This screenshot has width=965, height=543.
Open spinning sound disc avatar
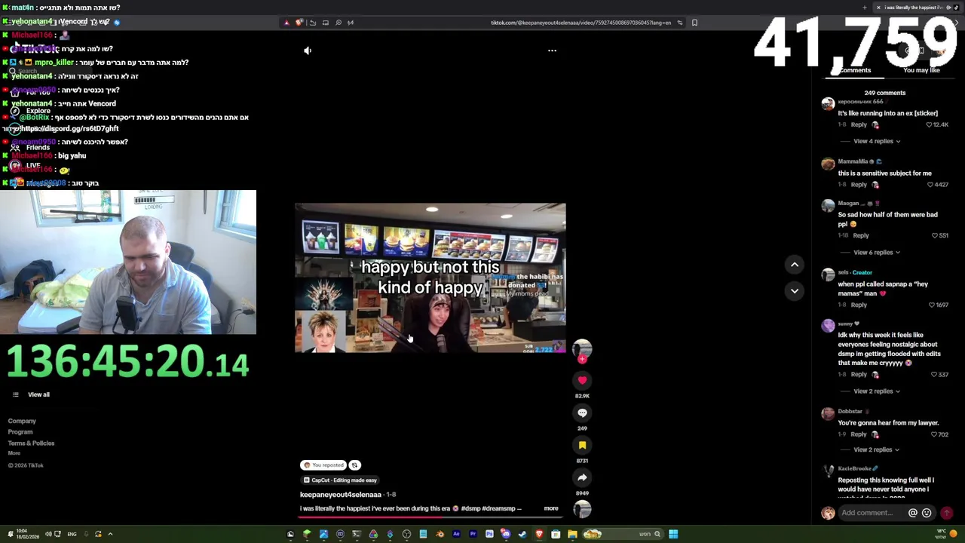click(x=582, y=509)
